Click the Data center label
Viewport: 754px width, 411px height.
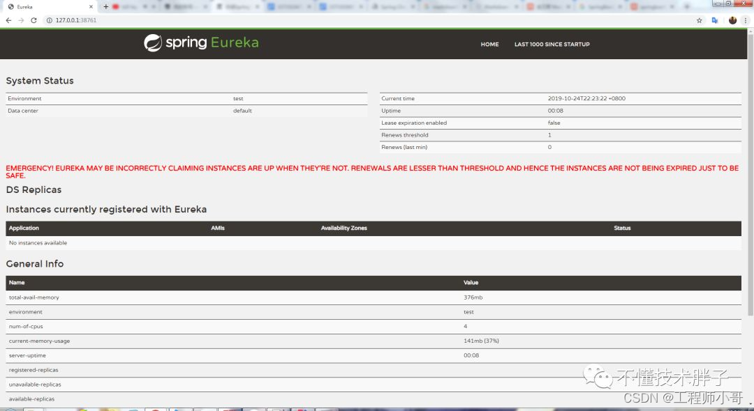(22, 110)
